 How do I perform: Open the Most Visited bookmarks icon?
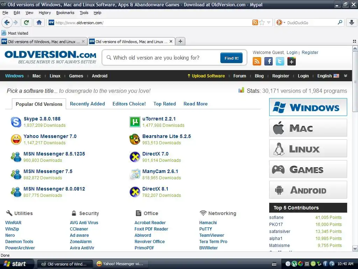click(x=4, y=33)
